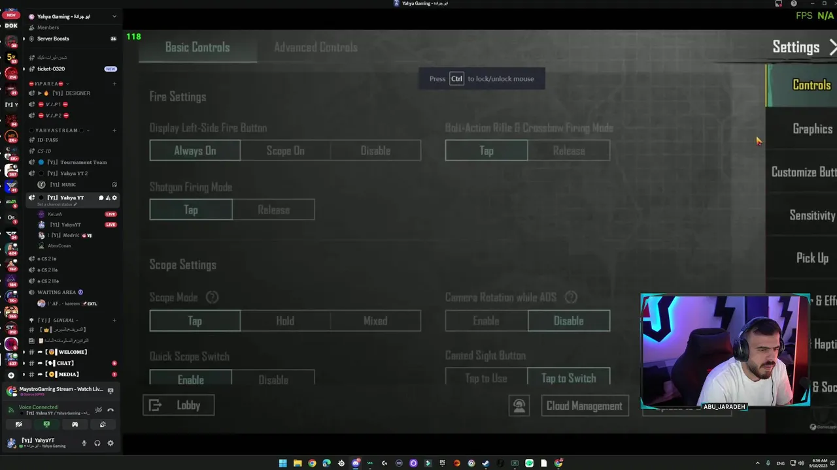Expand the ticket-0320 channel arrow
The width and height of the screenshot is (837, 470).
click(24, 69)
